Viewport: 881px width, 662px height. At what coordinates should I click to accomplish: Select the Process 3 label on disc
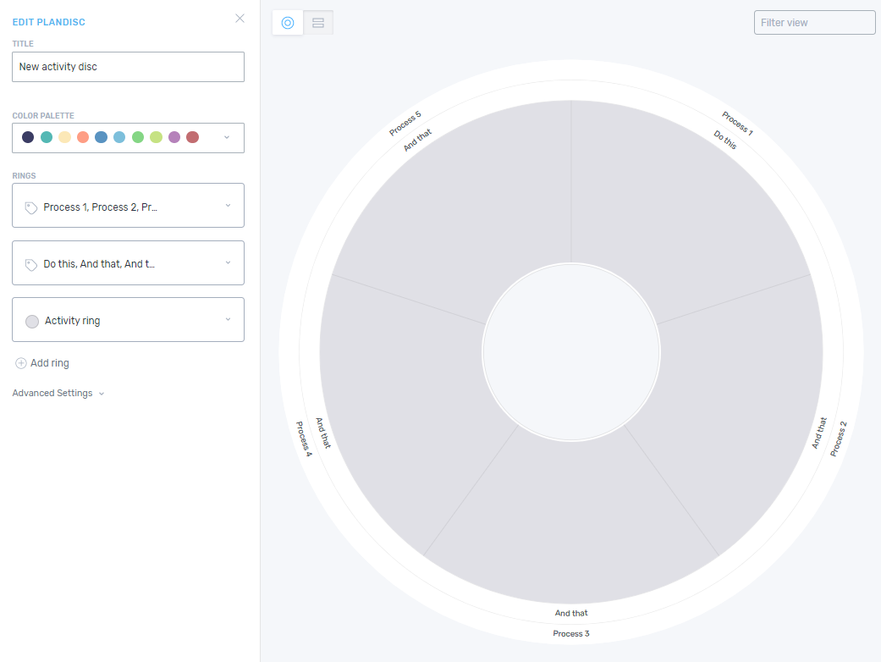(x=571, y=633)
